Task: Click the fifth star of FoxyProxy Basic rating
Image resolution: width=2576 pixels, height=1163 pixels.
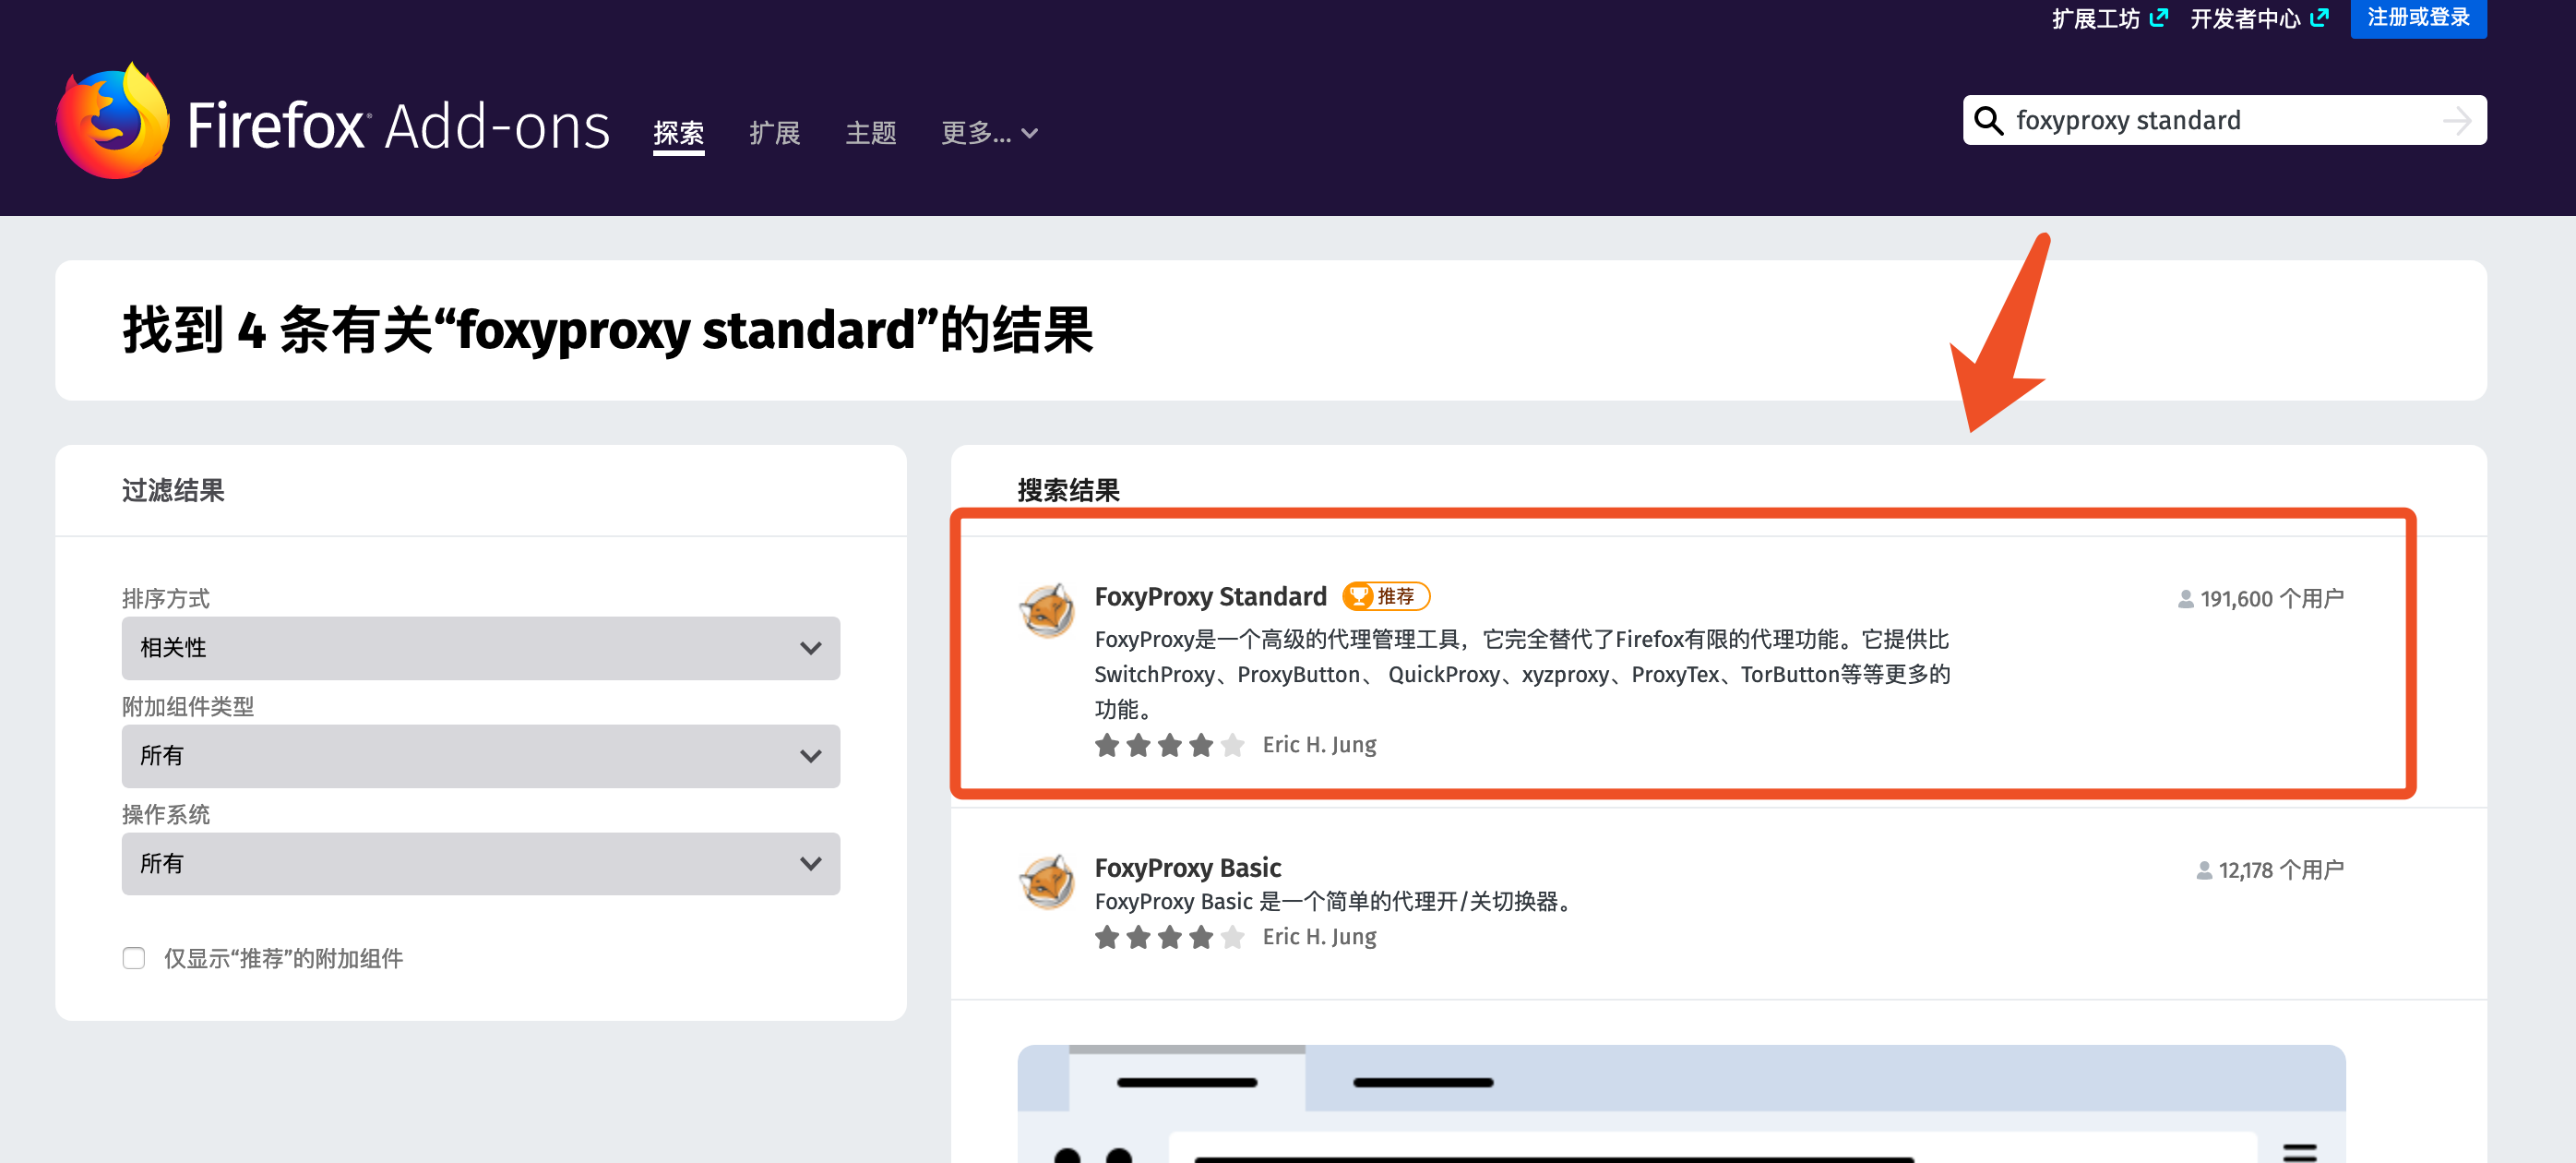Action: [1232, 937]
